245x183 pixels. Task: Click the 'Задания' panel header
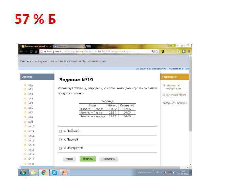pos(37,77)
